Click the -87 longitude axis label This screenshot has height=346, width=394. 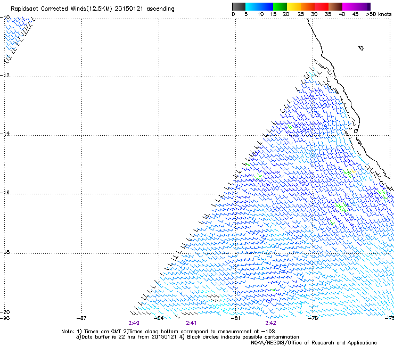coord(81,318)
